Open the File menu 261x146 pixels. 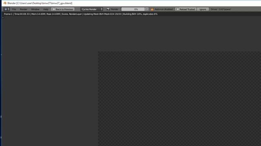click(14, 9)
